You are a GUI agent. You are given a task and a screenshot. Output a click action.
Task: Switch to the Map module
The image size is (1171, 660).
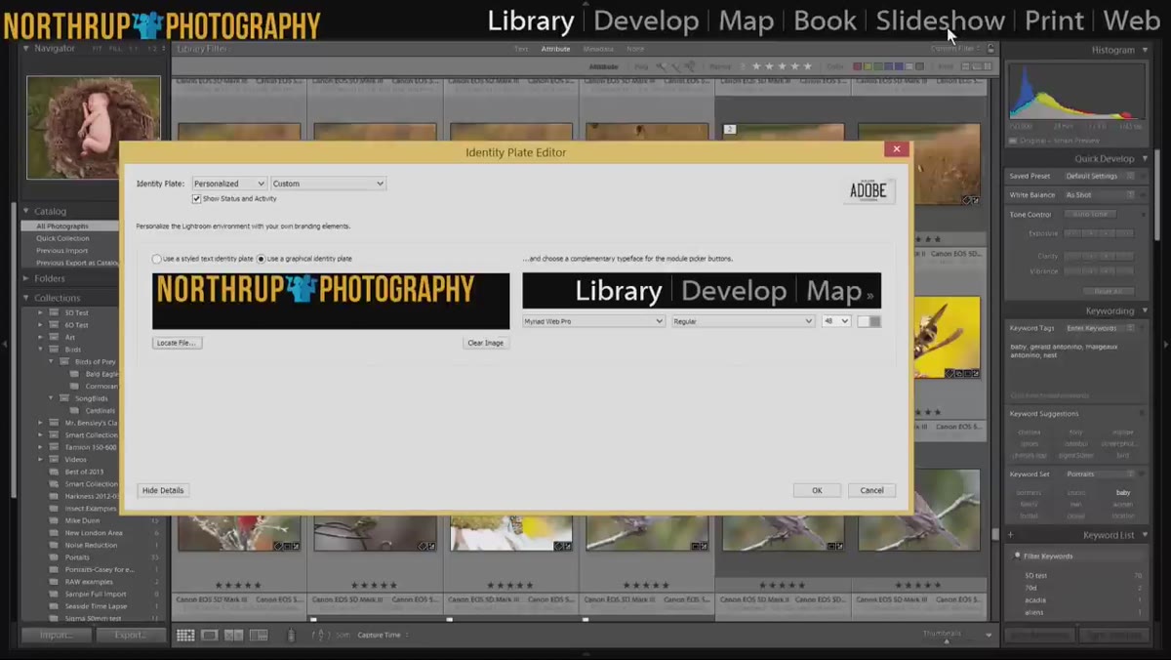pyautogui.click(x=746, y=21)
